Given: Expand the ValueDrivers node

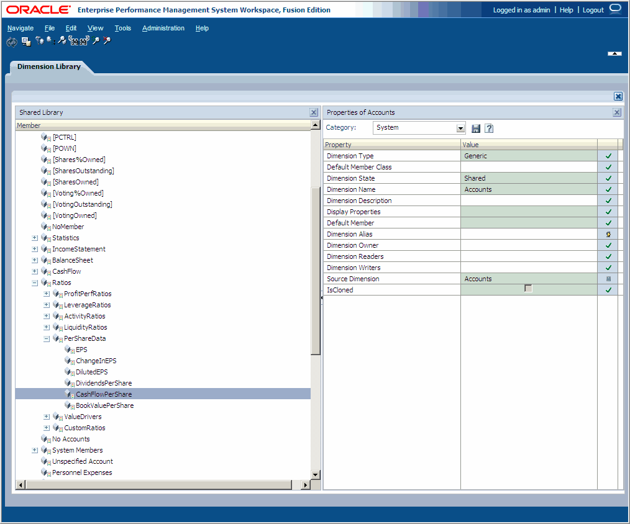Looking at the screenshot, I should pos(47,417).
